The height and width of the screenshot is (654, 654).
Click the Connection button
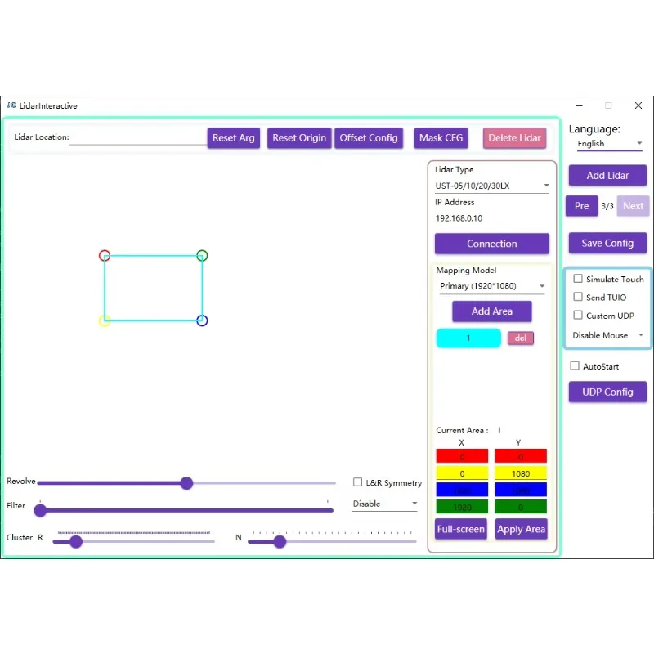pos(492,244)
